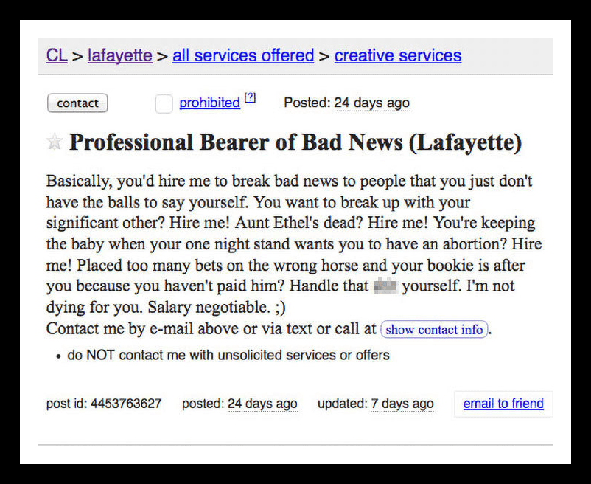The height and width of the screenshot is (484, 591).
Task: Click the bottom posted 24 days ago date
Action: pyautogui.click(x=262, y=404)
